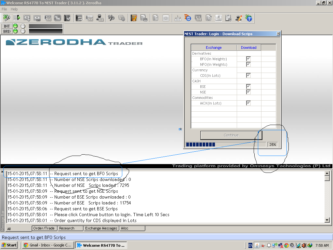
Task: Click the clipboard with gear icon
Action: click(229, 18)
